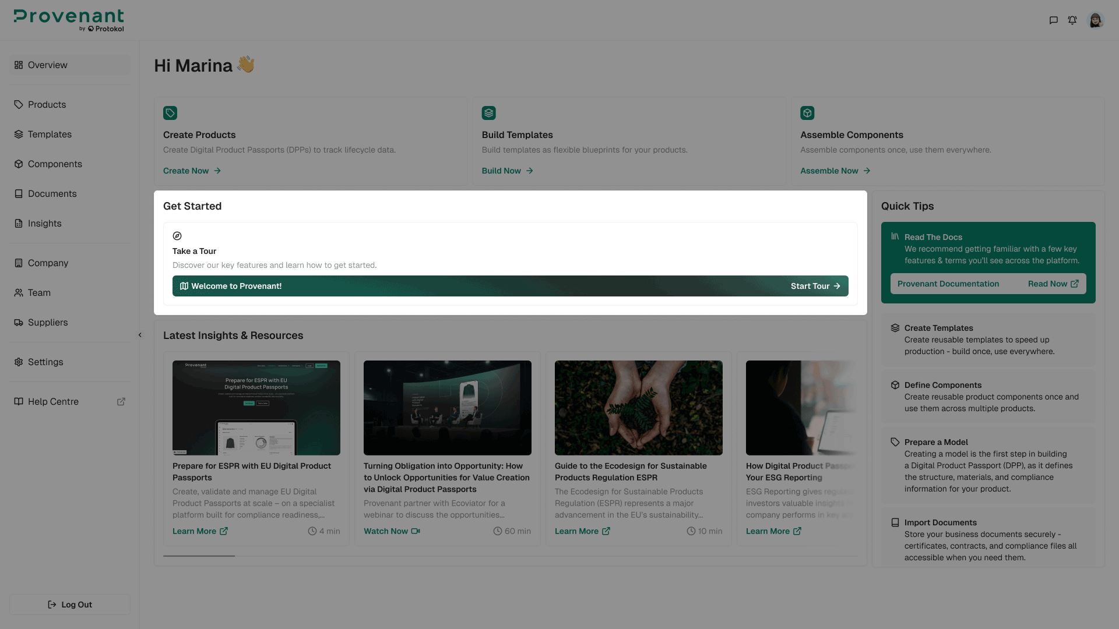This screenshot has width=1119, height=629.
Task: Click the Prepare a Model tag icon
Action: tap(895, 442)
